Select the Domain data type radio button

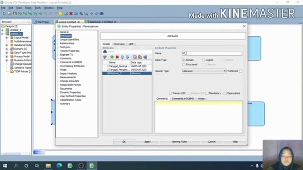pyautogui.click(x=184, y=60)
